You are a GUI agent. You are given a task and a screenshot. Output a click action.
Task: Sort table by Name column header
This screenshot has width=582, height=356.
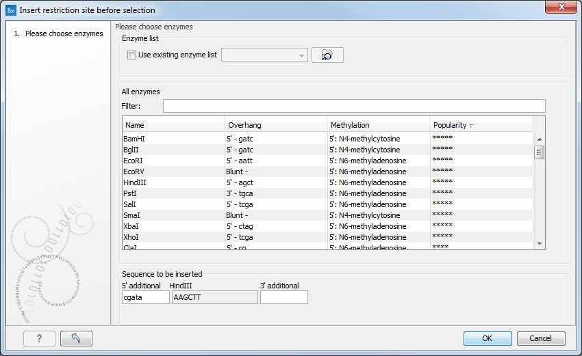[173, 125]
